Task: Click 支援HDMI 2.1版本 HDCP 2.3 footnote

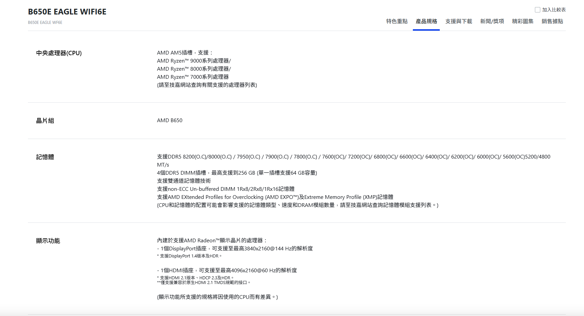Action: [x=195, y=278]
